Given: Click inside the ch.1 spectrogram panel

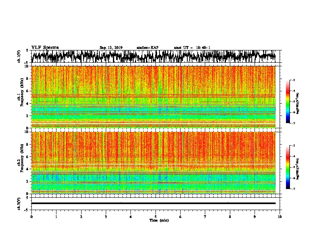Looking at the screenshot, I should pos(153,97).
